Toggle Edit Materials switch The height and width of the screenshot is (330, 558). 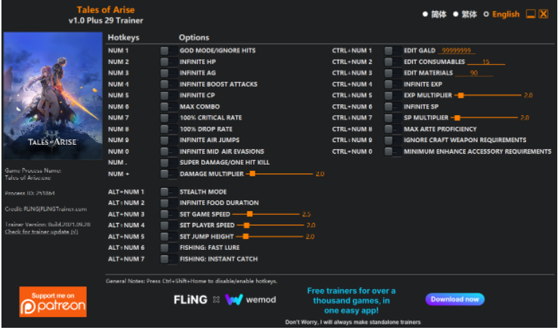point(392,73)
